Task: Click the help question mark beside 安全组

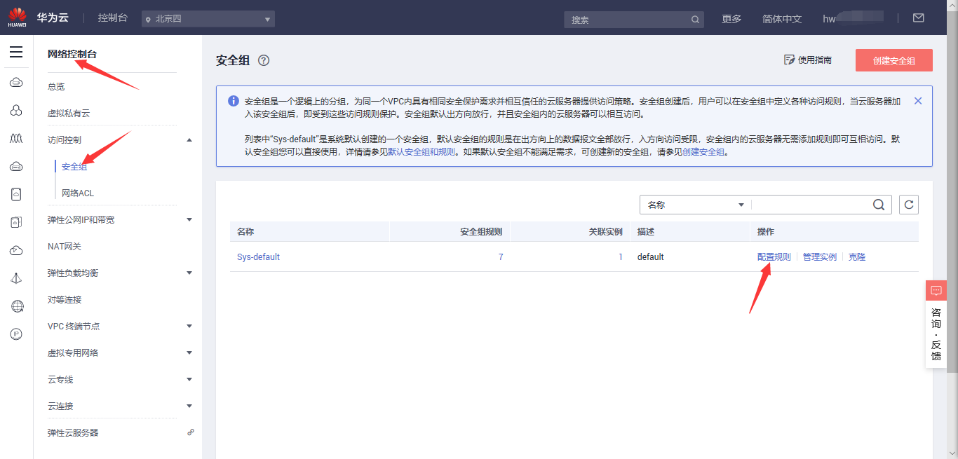Action: [x=264, y=60]
